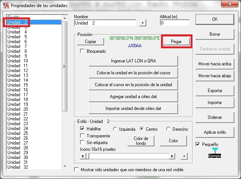Viewport: 241px width, 179px height.
Task: Click the Pegar position button
Action: (176, 42)
